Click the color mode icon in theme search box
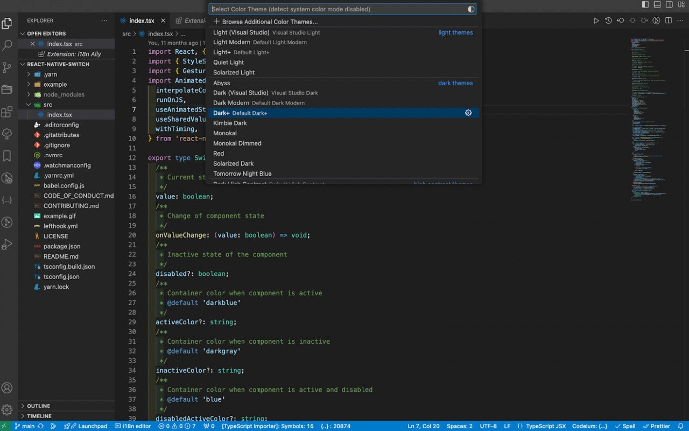Image resolution: width=689 pixels, height=431 pixels. click(471, 9)
